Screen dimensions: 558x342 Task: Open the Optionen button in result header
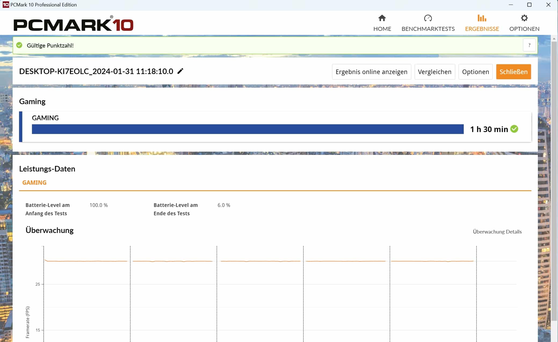coord(475,72)
